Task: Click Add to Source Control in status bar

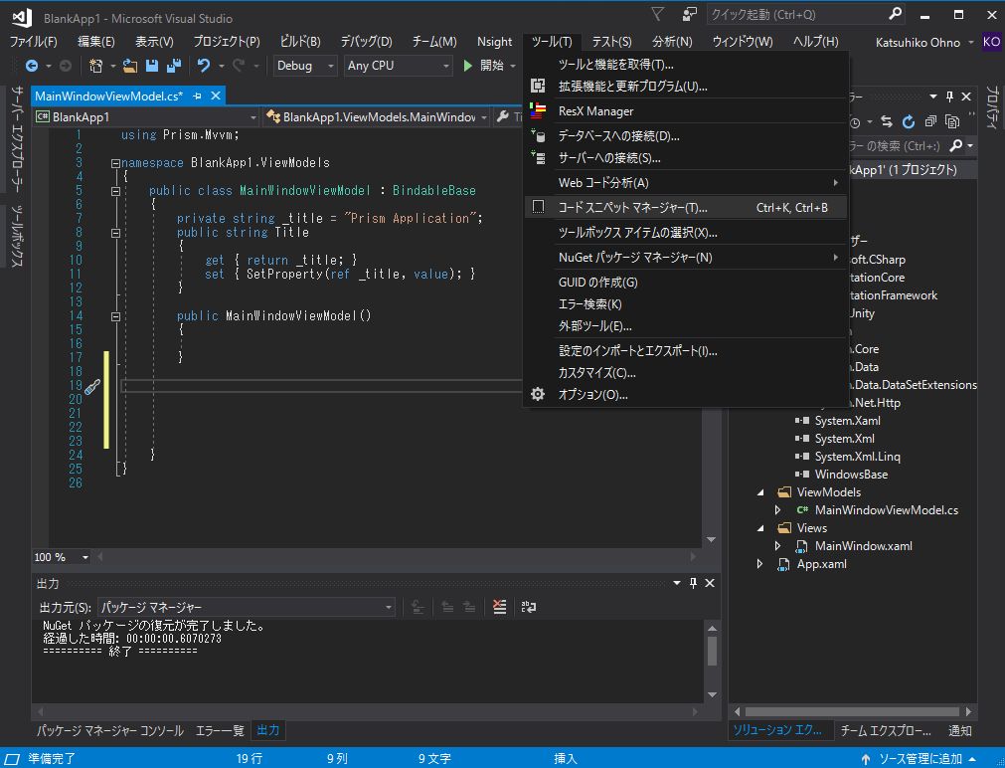Action: click(x=920, y=758)
